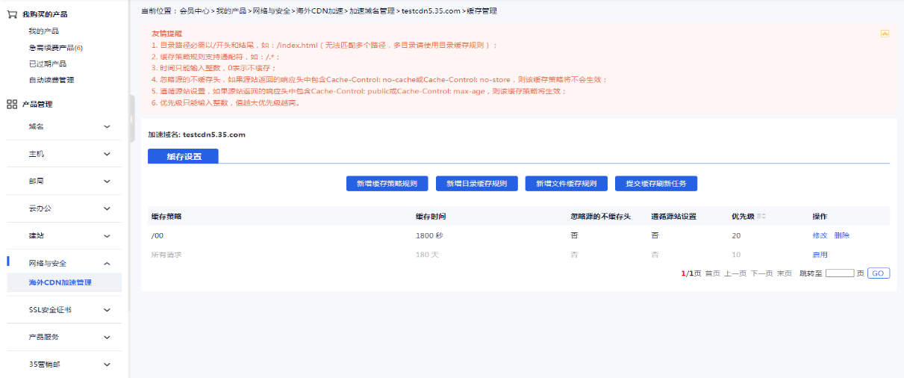This screenshot has height=378, width=904.
Task: Select the 缓存设置 tab
Action: coord(184,156)
